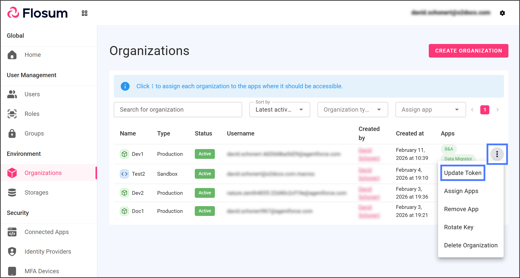Navigate to Groups in the sidebar
This screenshot has height=278, width=520.
coord(34,133)
